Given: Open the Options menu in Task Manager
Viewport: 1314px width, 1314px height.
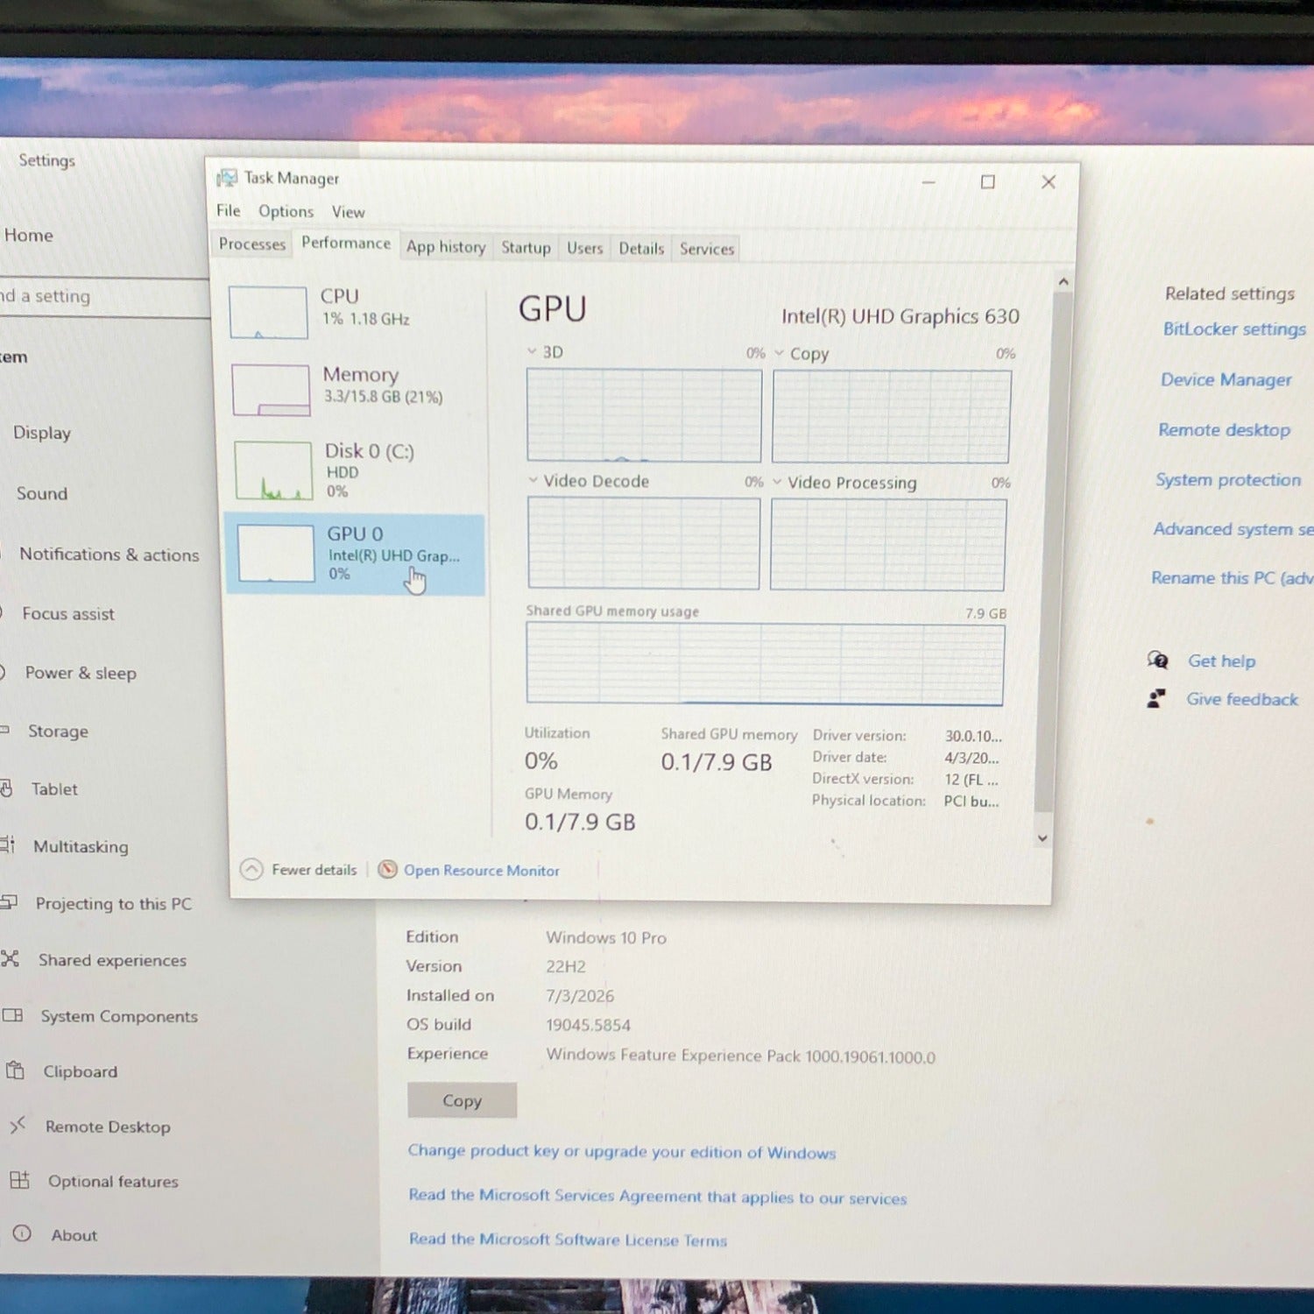Looking at the screenshot, I should [286, 211].
